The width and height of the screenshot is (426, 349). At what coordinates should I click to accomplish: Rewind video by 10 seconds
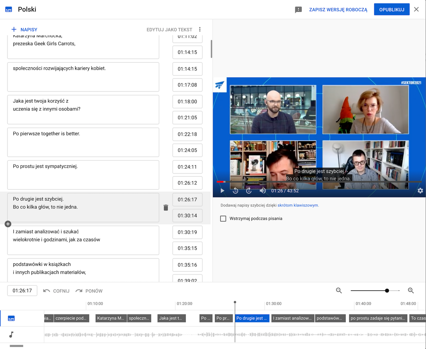(235, 191)
